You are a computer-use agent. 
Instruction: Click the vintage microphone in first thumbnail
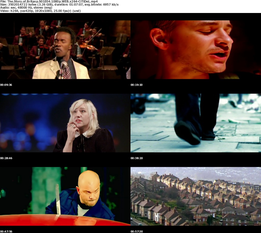coord(63,66)
